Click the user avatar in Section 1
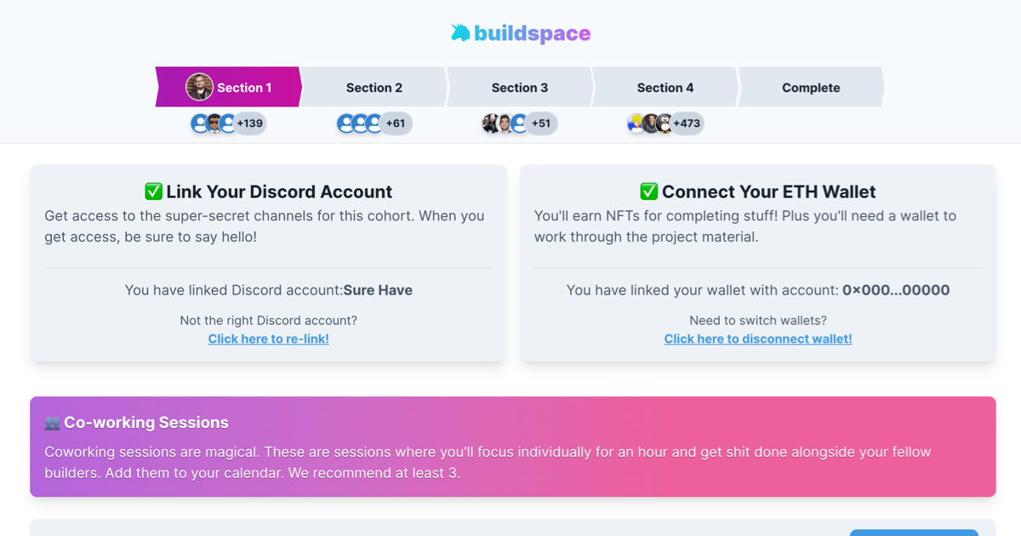Screen dimensions: 1021x536 pyautogui.click(x=199, y=87)
